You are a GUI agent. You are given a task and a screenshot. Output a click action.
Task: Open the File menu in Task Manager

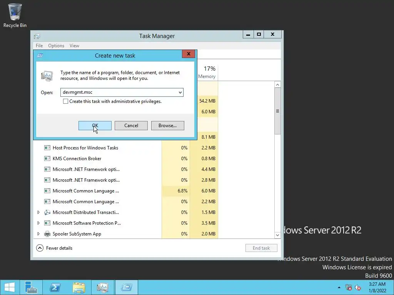(x=39, y=46)
